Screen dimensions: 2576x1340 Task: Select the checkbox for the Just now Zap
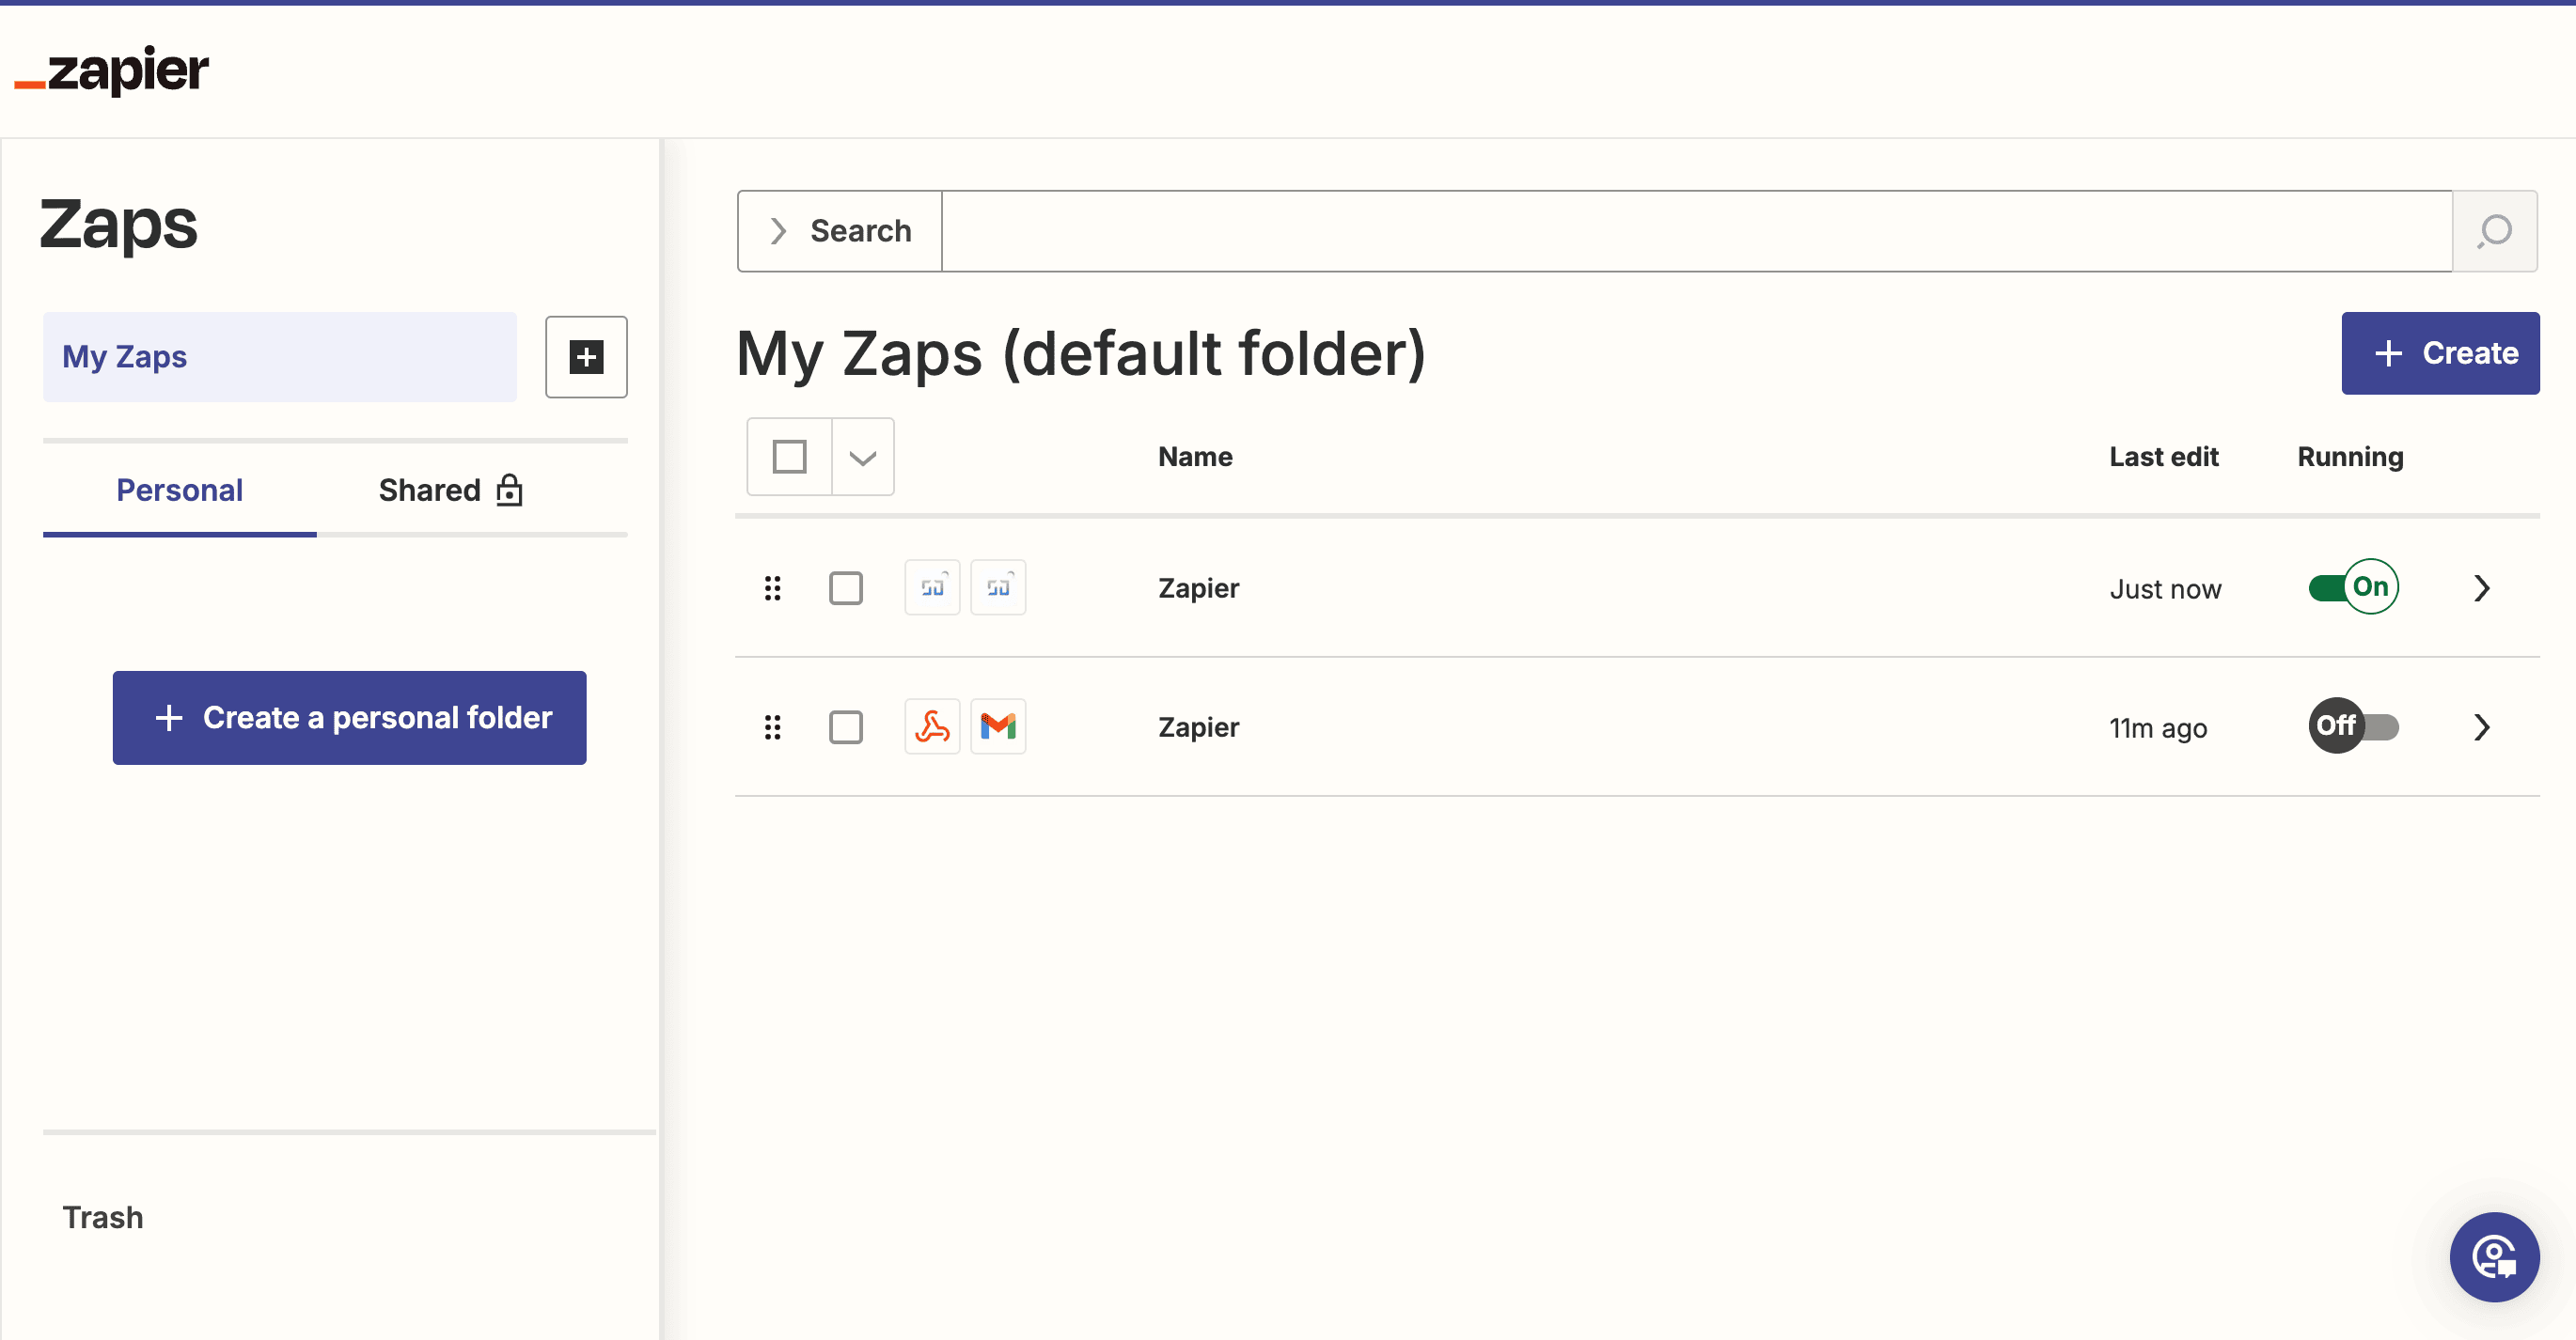[846, 587]
